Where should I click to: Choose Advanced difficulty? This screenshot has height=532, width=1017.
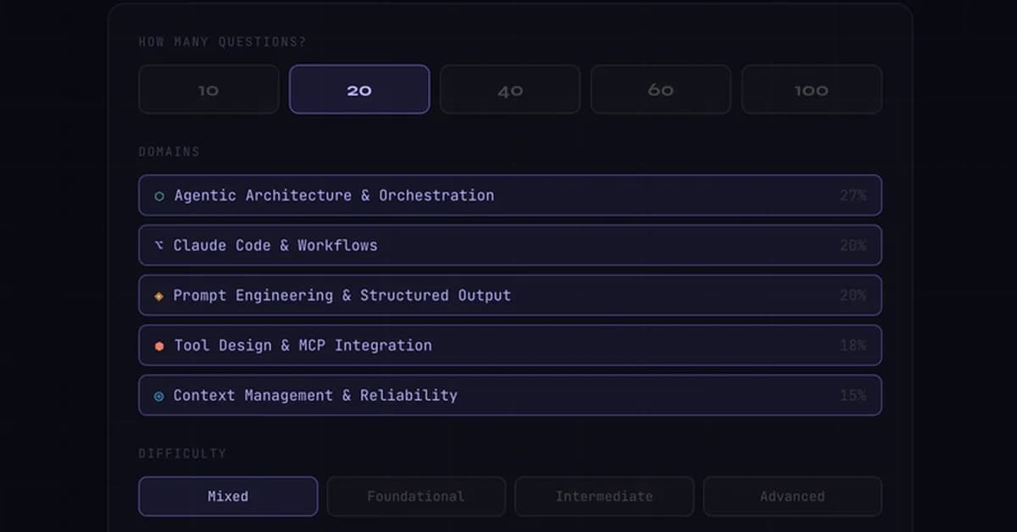[x=792, y=496]
